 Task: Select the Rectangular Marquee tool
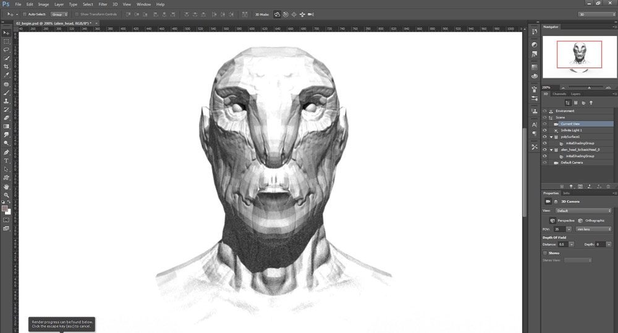pyautogui.click(x=6, y=41)
